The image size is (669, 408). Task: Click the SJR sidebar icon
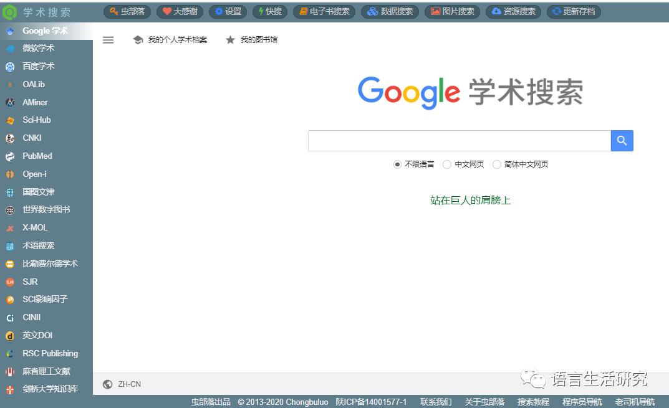click(x=10, y=282)
